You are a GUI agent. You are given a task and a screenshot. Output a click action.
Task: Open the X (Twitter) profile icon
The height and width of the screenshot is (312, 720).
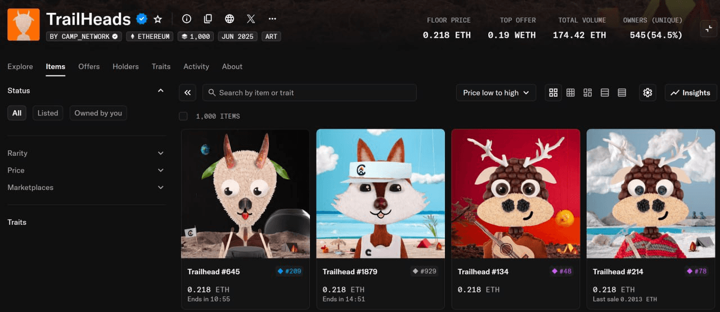coord(251,19)
